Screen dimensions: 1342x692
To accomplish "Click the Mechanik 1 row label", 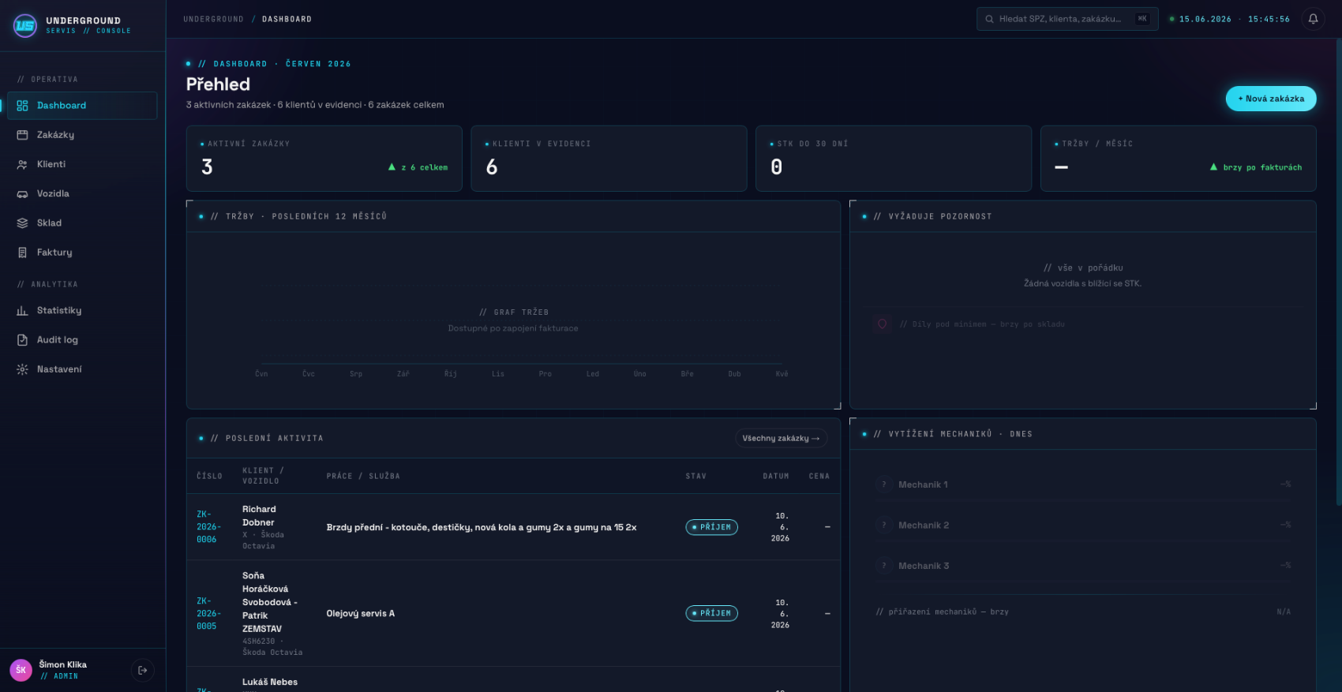I will (x=923, y=484).
